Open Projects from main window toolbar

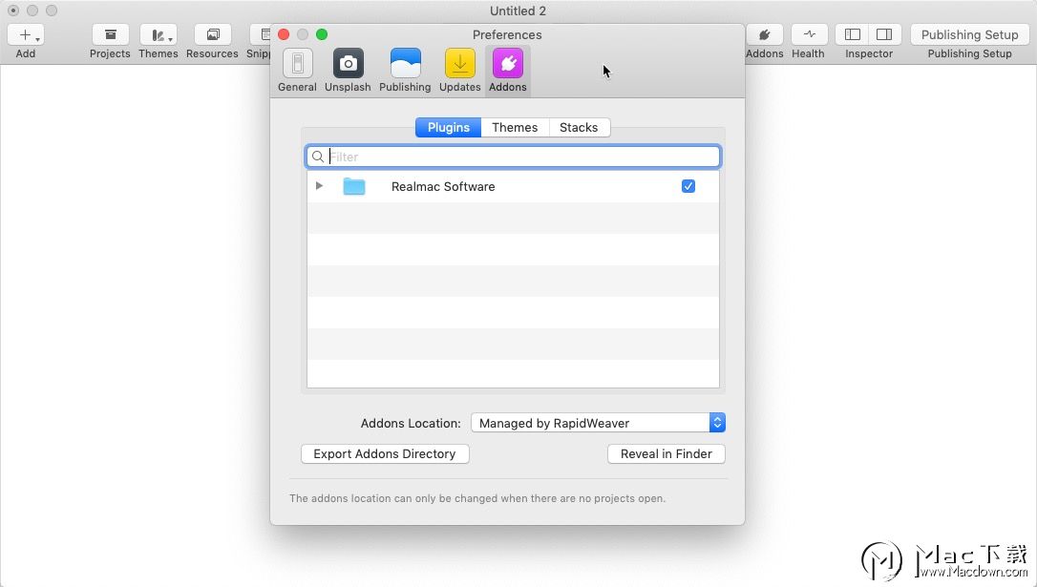(111, 35)
